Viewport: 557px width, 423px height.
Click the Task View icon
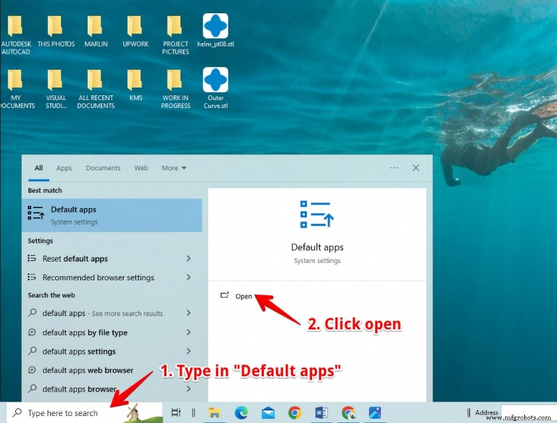176,413
